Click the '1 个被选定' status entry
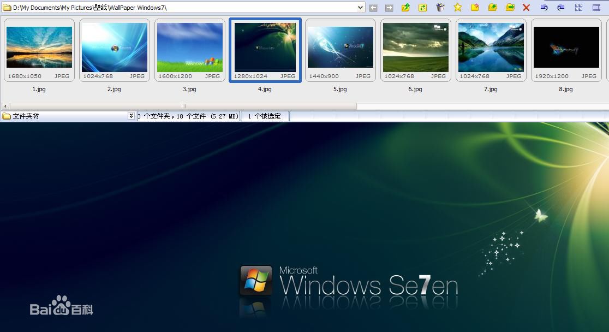The image size is (609, 332). [265, 116]
